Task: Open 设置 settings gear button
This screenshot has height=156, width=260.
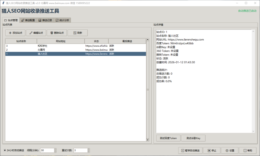Action: pos(230,150)
